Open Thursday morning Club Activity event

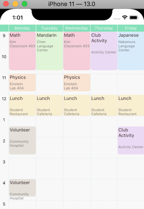(x=104, y=51)
